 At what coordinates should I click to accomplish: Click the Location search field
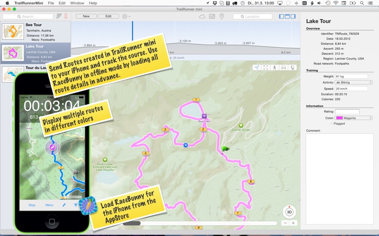[253, 17]
